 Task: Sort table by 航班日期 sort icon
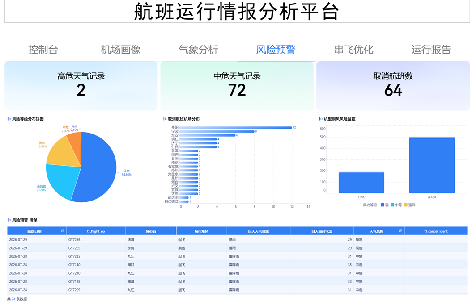point(63,231)
